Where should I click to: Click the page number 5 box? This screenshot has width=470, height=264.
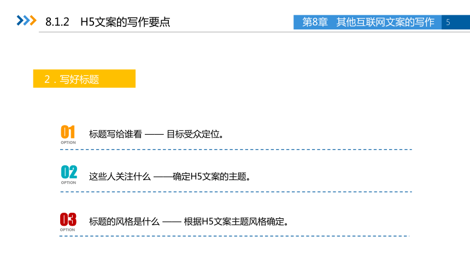pos(456,22)
